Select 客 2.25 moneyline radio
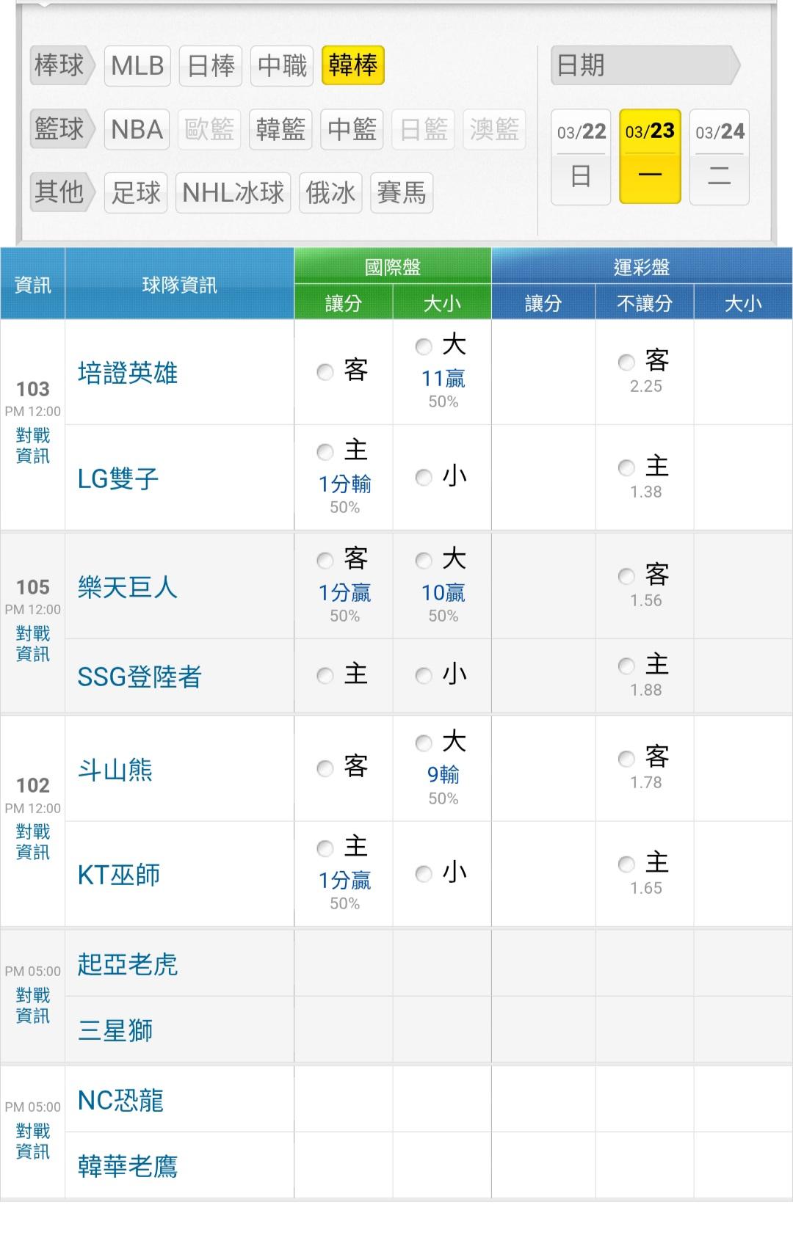Viewport: 793px width, 1238px height. click(x=626, y=362)
